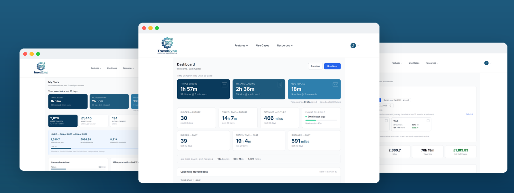This screenshot has width=514, height=193.
Task: Open Use Cases in front window nav
Action: click(262, 46)
